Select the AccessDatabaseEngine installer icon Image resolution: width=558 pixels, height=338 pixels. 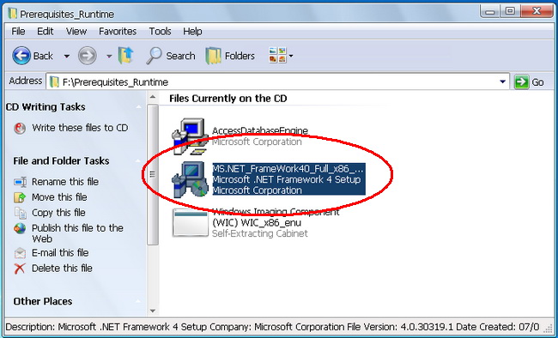point(190,136)
